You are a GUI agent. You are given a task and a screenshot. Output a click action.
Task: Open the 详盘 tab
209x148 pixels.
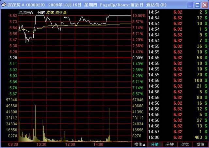(x=185, y=144)
